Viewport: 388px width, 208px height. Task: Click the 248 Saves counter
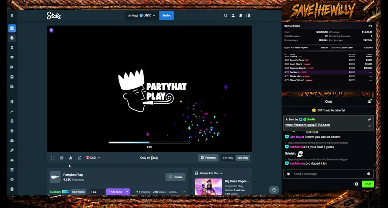[x=159, y=192]
